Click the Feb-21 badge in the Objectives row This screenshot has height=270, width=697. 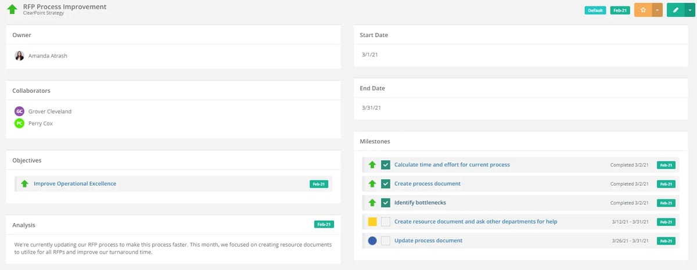pyautogui.click(x=319, y=184)
